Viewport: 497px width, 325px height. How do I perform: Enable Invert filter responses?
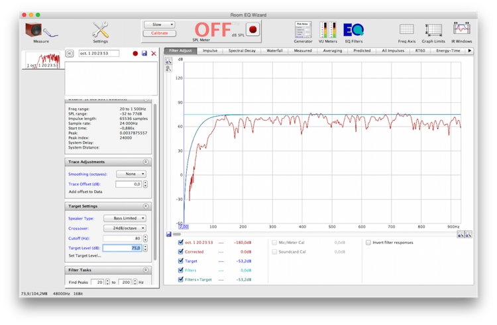(x=368, y=243)
